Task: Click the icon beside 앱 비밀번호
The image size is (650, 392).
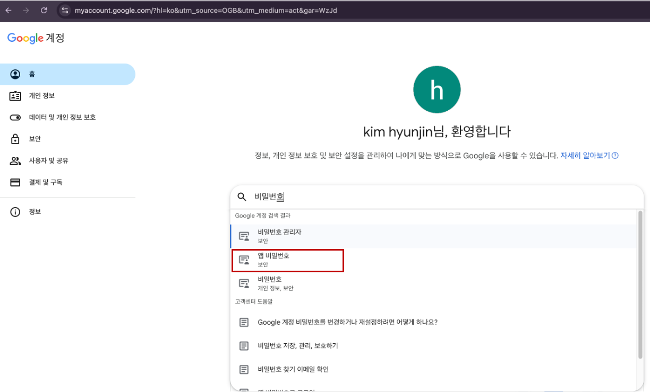Action: [244, 260]
